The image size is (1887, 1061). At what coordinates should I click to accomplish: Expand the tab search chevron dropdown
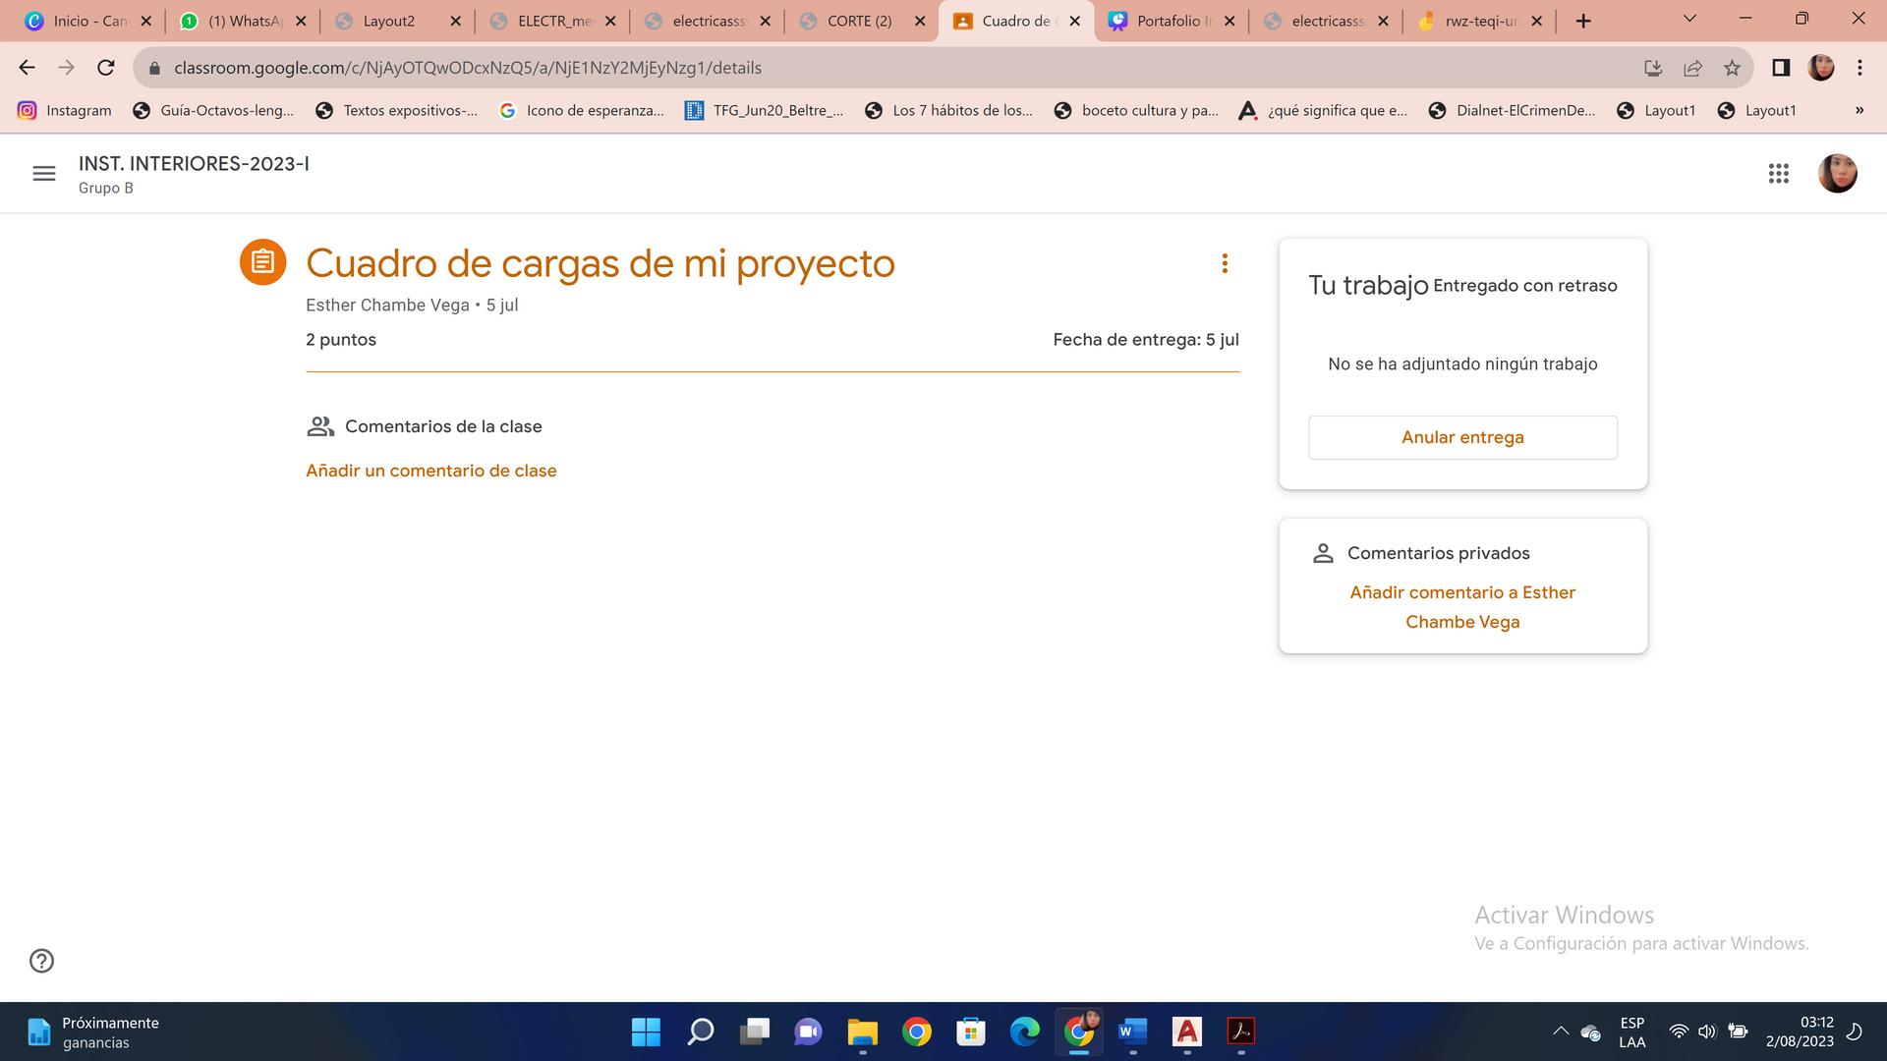(x=1689, y=19)
